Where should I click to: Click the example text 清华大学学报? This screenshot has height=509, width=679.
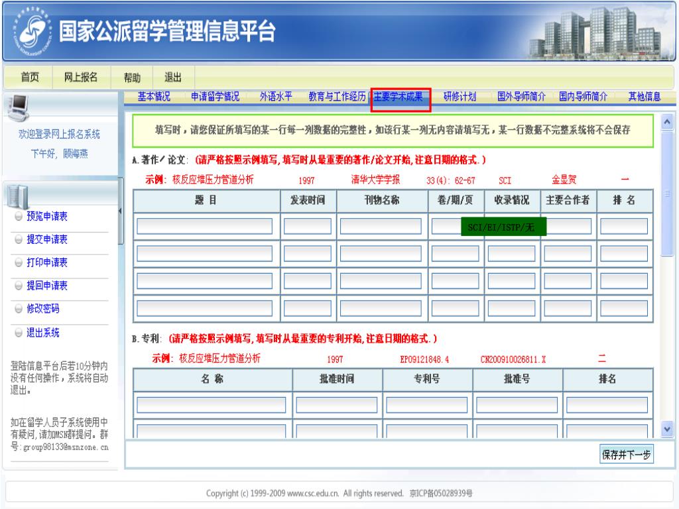[375, 180]
